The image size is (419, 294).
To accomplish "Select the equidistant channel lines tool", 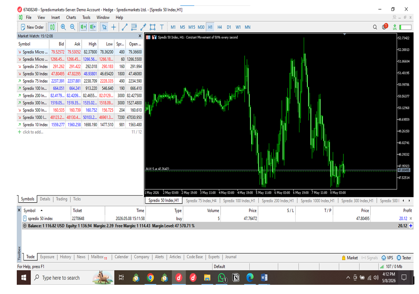I will (134, 27).
